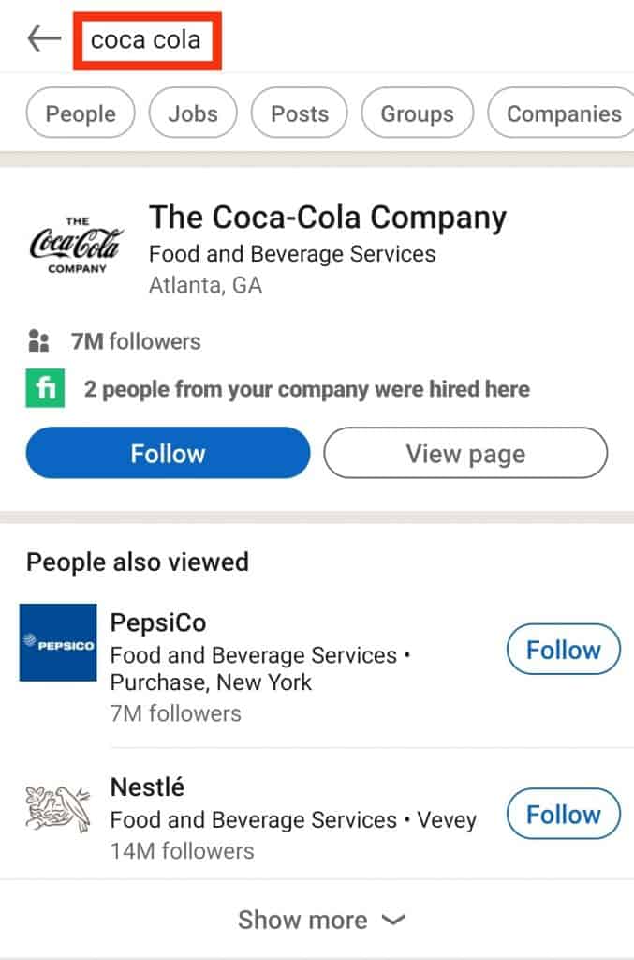This screenshot has height=960, width=634.
Task: Click the View page button
Action: point(464,453)
